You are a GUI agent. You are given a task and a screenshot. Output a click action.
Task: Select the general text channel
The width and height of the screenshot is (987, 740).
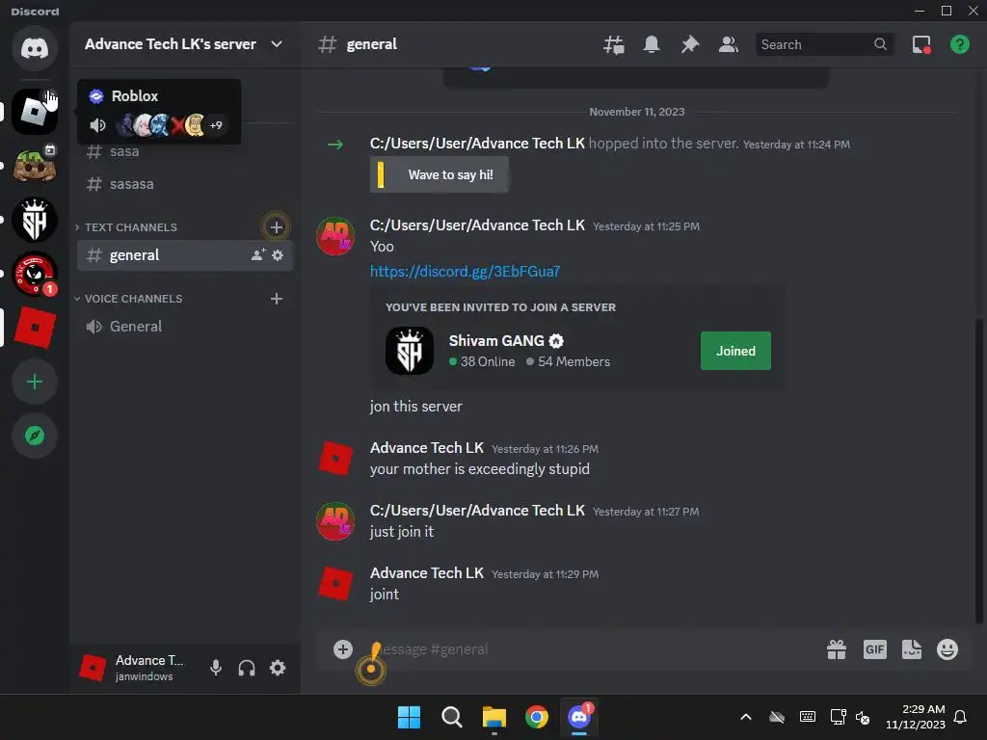(185, 254)
